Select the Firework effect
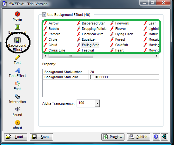The width and height of the screenshot is (174, 145). tap(120, 23)
